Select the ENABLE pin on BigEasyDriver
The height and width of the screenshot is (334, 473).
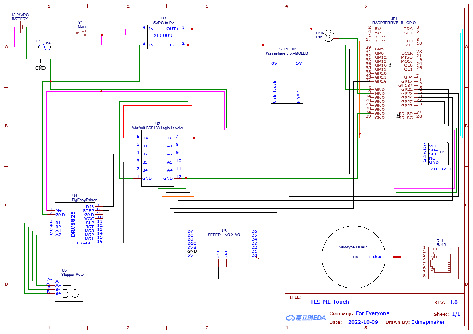85,243
